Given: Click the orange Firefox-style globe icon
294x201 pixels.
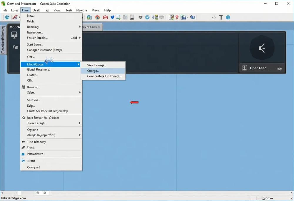Looking at the screenshot, I should (x=97, y=17).
